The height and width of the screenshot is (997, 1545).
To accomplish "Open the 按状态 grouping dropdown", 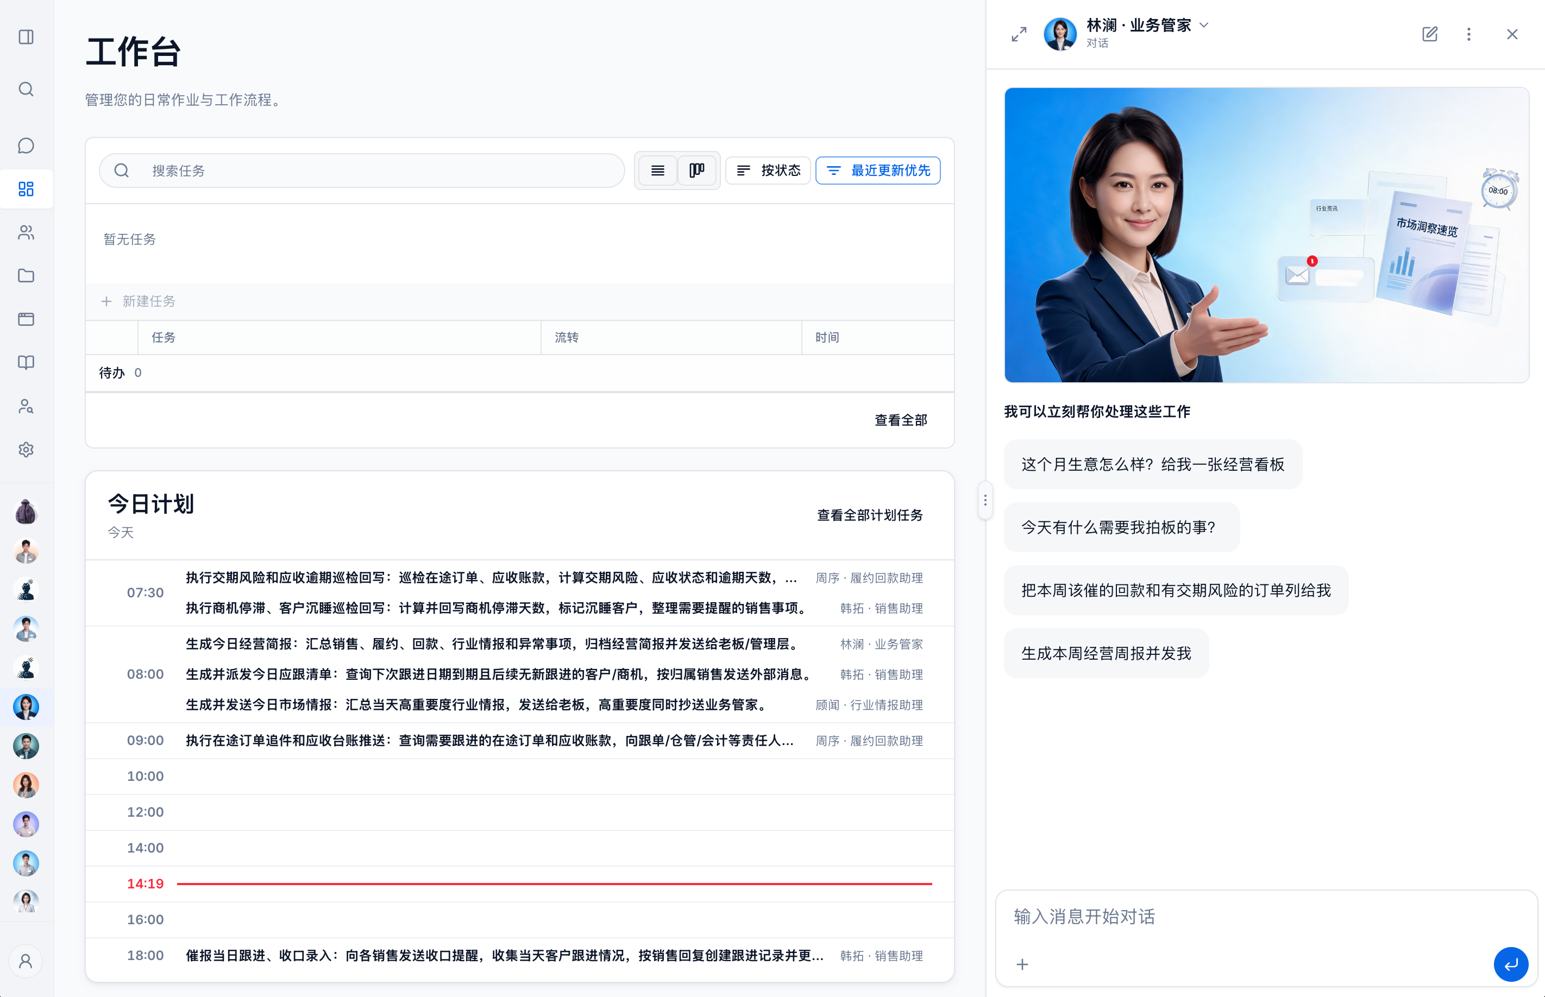I will click(x=768, y=171).
